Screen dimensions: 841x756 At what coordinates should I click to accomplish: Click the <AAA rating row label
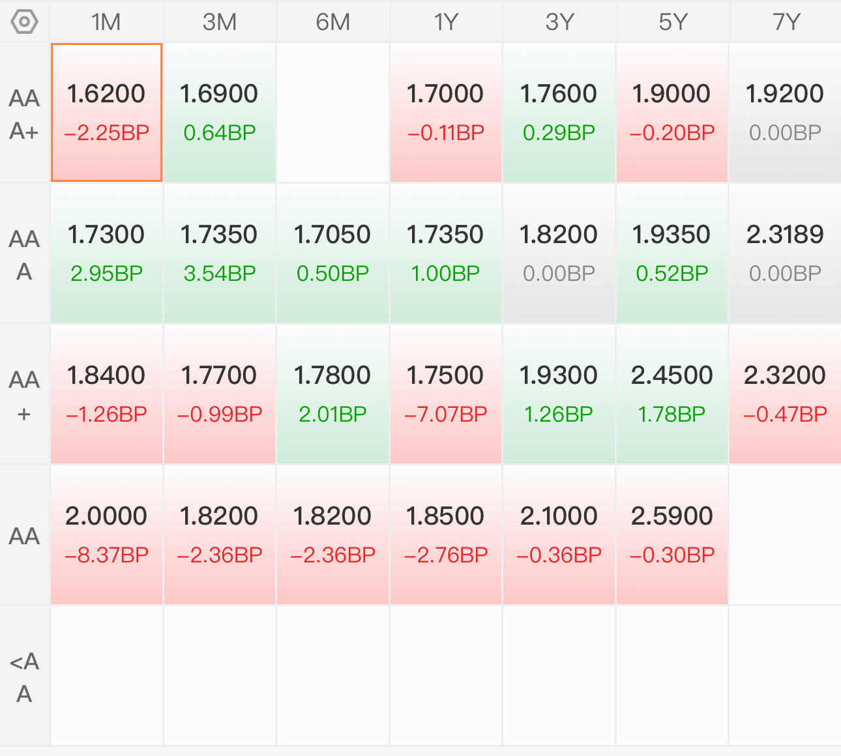pyautogui.click(x=25, y=677)
